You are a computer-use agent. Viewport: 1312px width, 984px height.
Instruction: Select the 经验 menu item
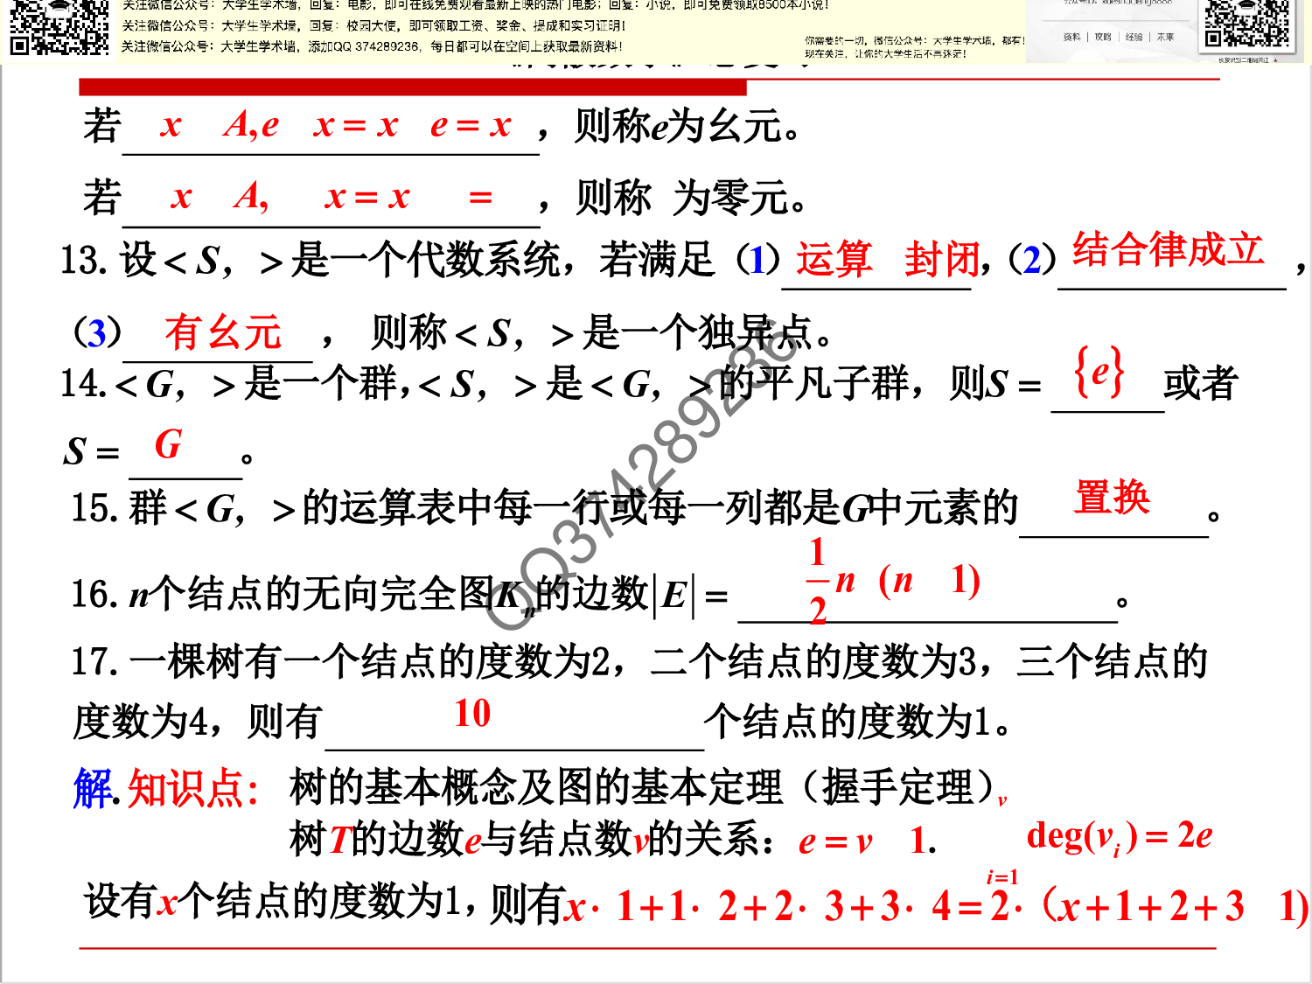[x=1133, y=38]
